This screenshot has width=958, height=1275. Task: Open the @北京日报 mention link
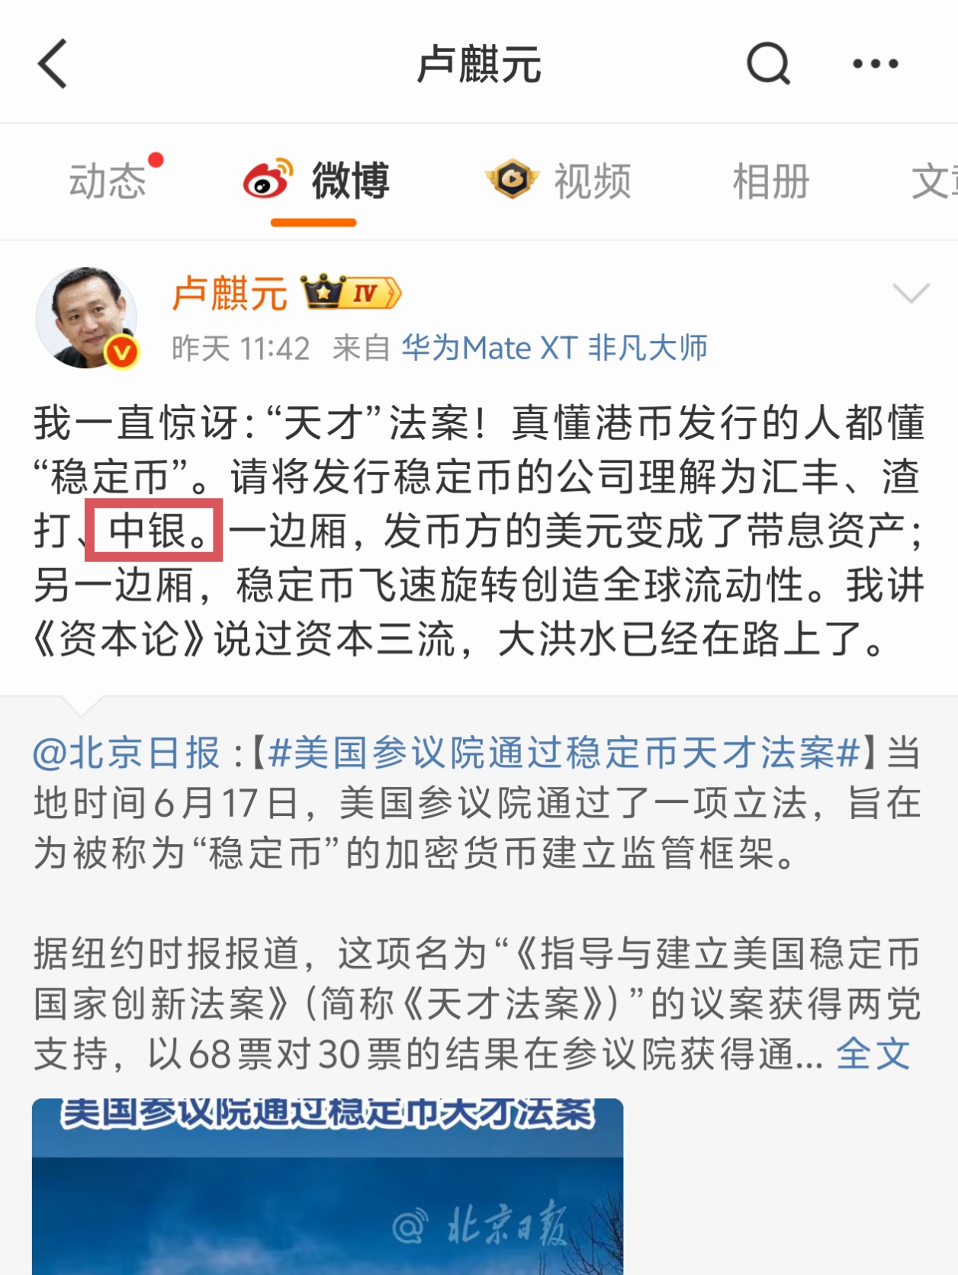[127, 753]
